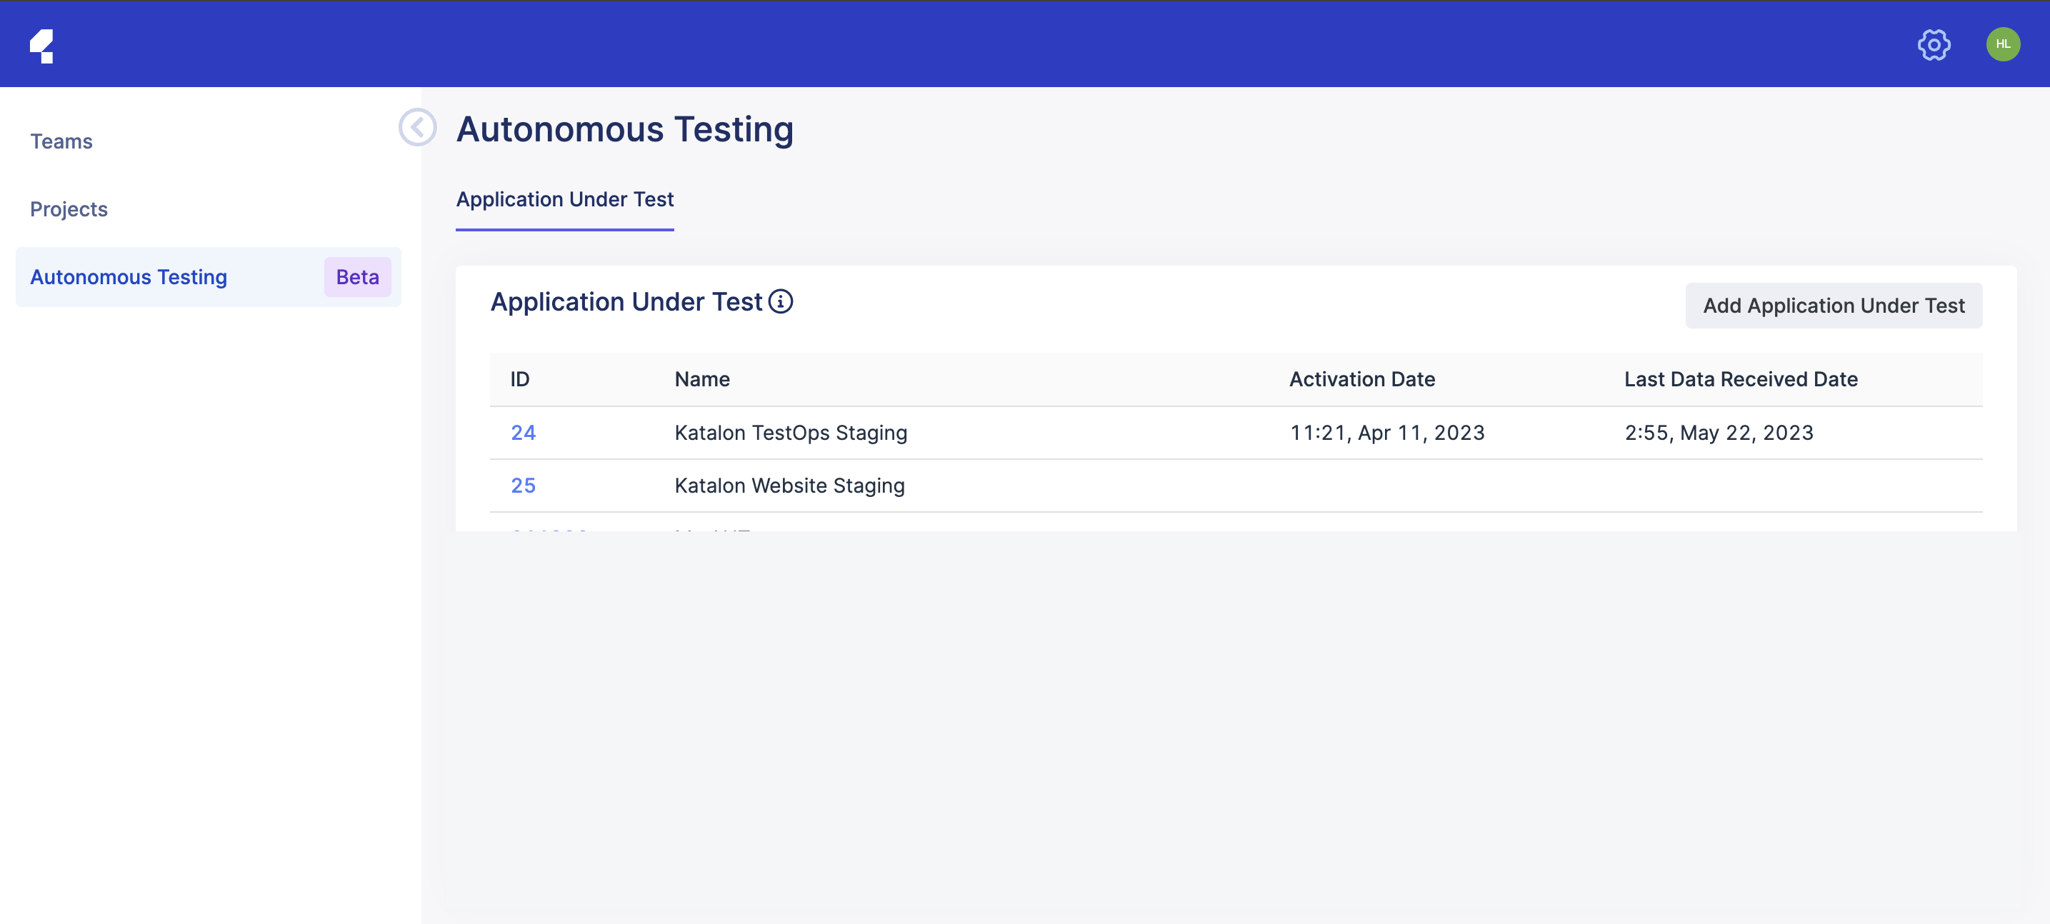The width and height of the screenshot is (2050, 924).
Task: Click the Name column header
Action: point(702,380)
